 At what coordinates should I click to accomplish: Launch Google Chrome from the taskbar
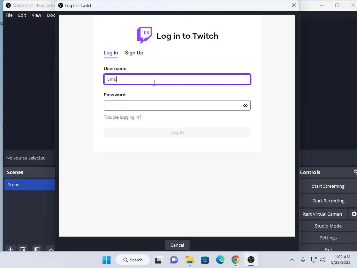tap(235, 260)
